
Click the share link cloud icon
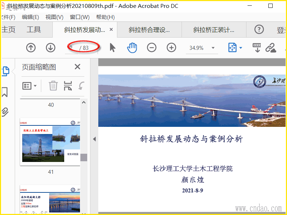(x=271, y=48)
